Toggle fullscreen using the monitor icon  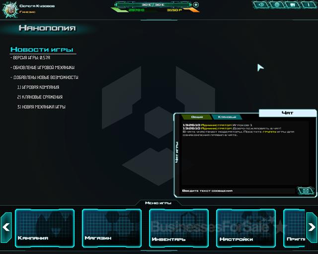[292, 5]
